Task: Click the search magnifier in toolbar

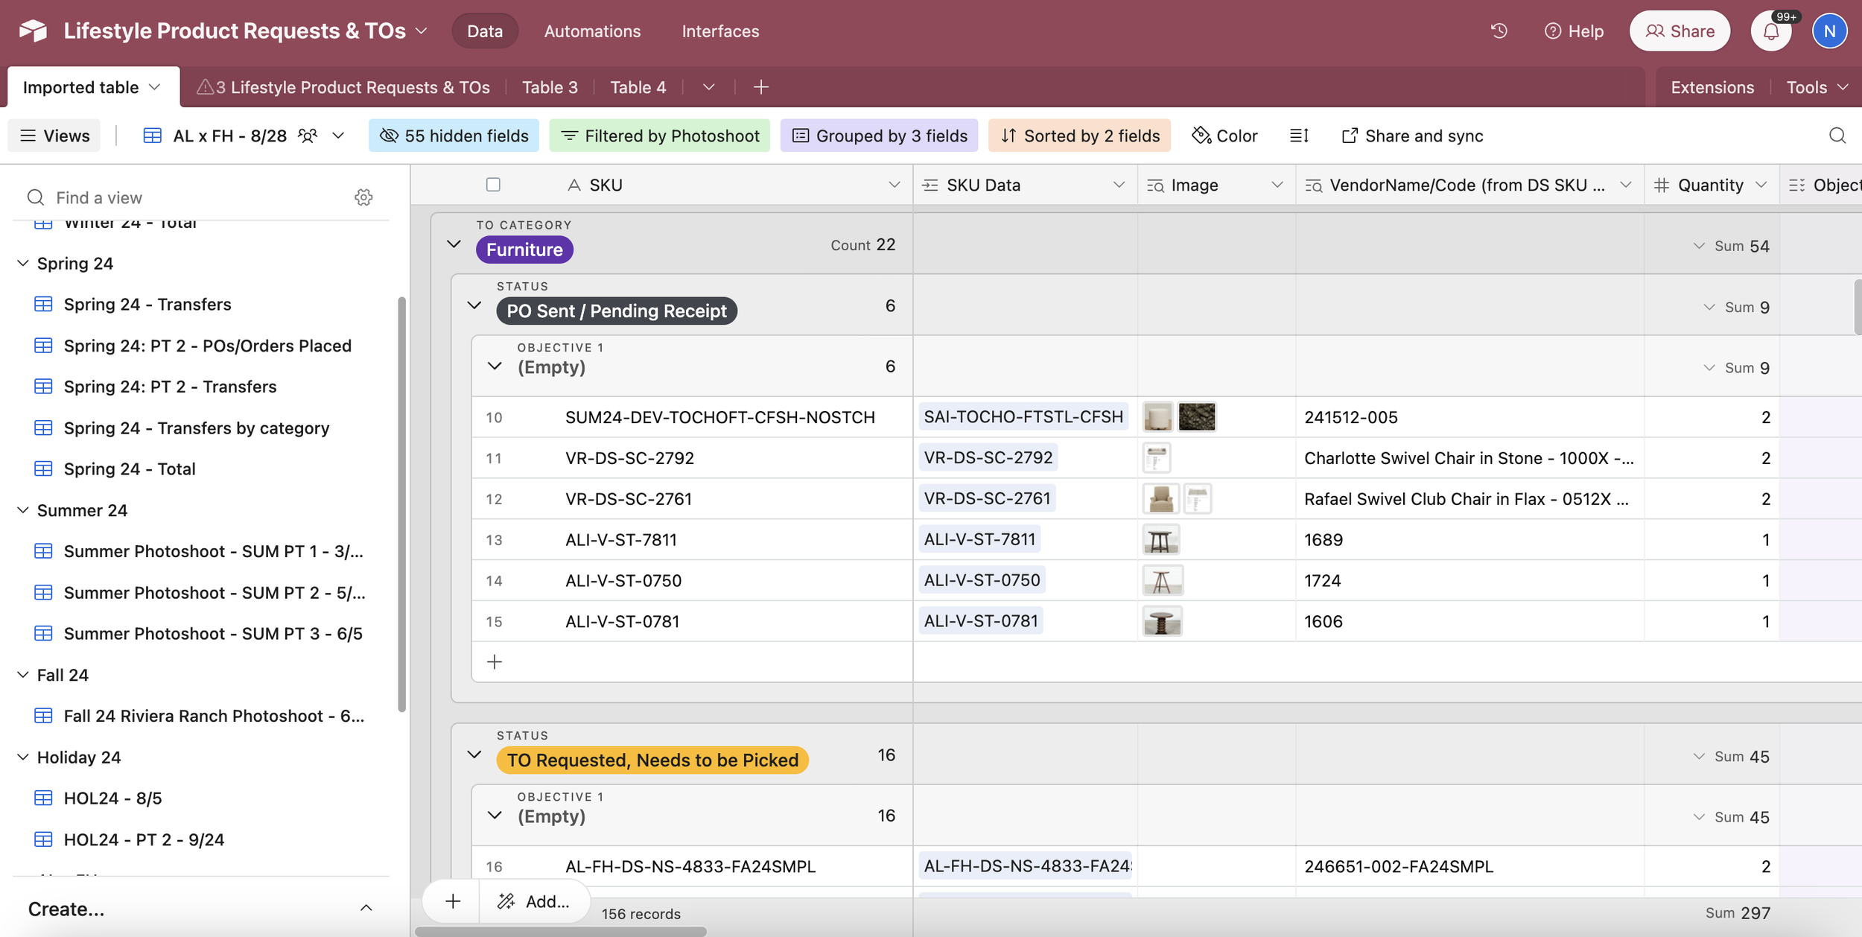Action: [x=1837, y=136]
